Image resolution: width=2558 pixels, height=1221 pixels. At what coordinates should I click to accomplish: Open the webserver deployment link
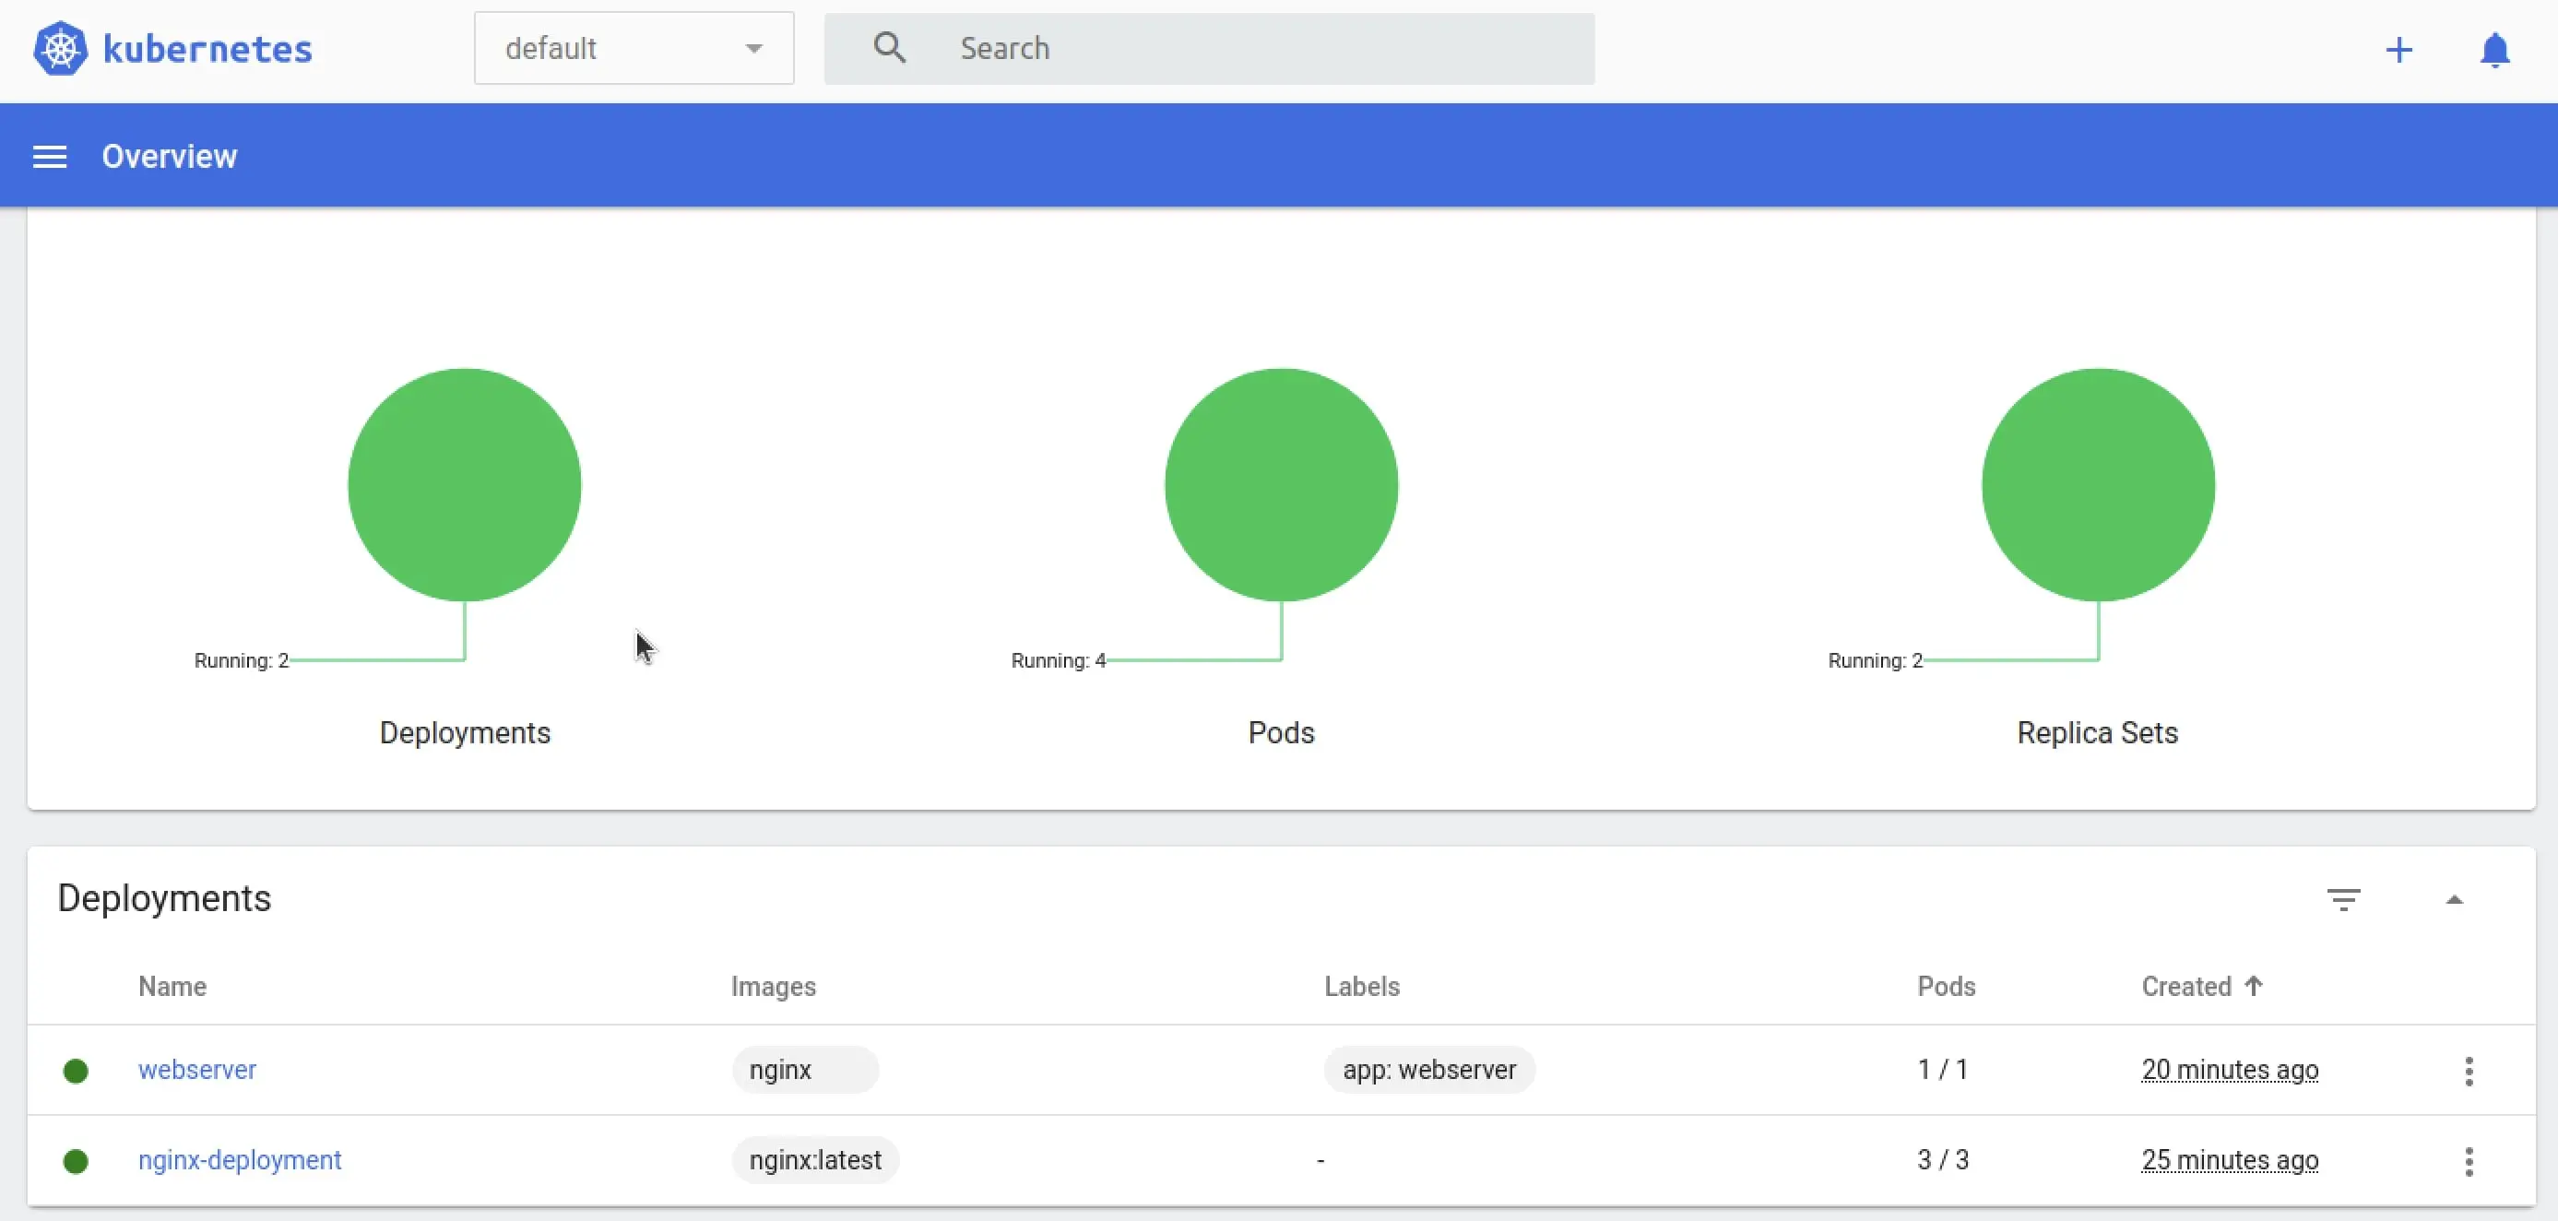click(197, 1069)
